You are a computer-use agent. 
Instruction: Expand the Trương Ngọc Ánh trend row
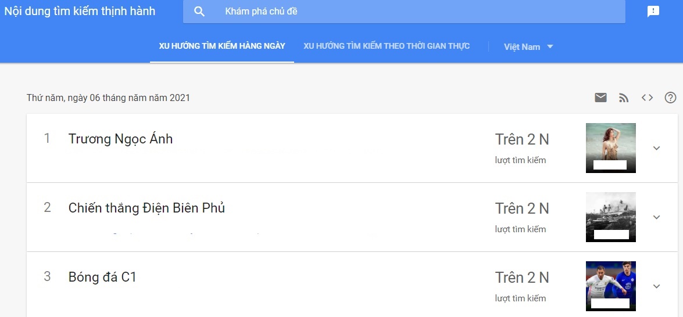click(656, 148)
